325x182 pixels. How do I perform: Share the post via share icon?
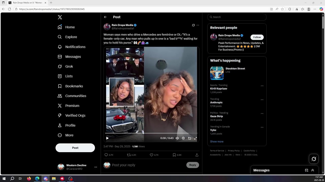click(197, 155)
